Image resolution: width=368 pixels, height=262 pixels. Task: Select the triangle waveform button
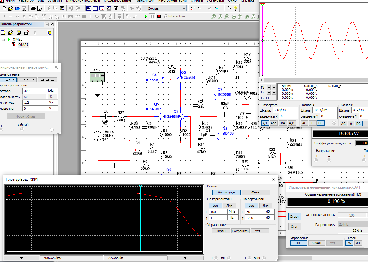click(27, 80)
